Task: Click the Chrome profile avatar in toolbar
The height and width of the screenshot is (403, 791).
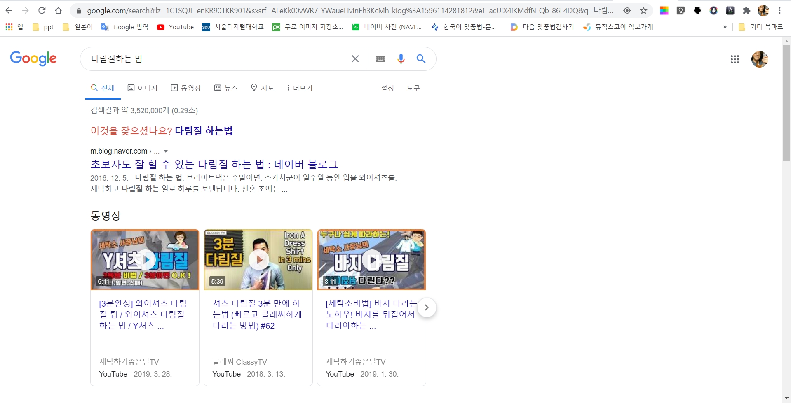Action: [x=763, y=11]
